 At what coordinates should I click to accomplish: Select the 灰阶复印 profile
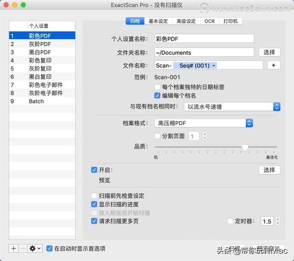pos(42,68)
